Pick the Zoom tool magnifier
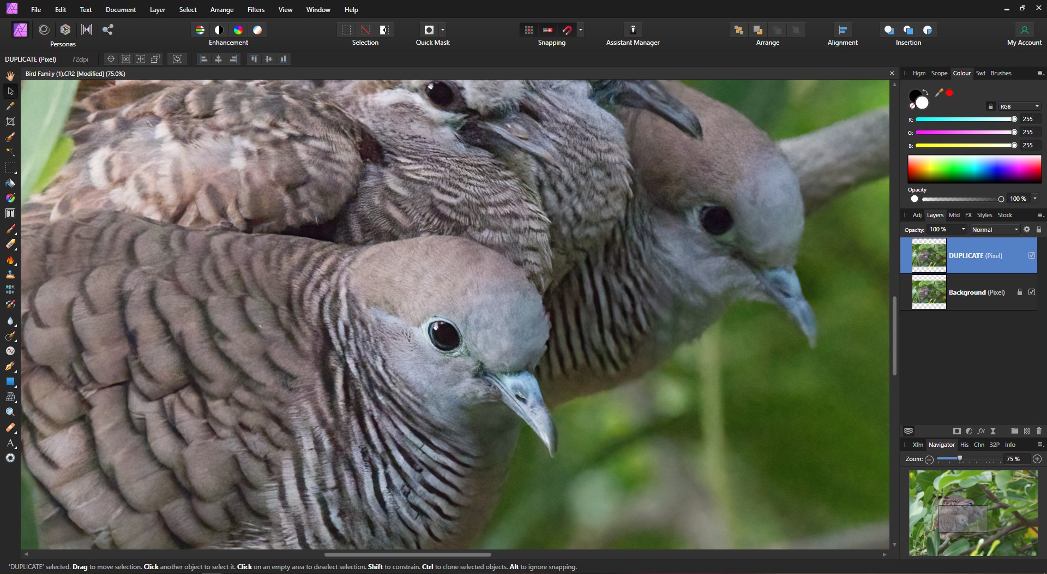1047x574 pixels. (x=10, y=412)
